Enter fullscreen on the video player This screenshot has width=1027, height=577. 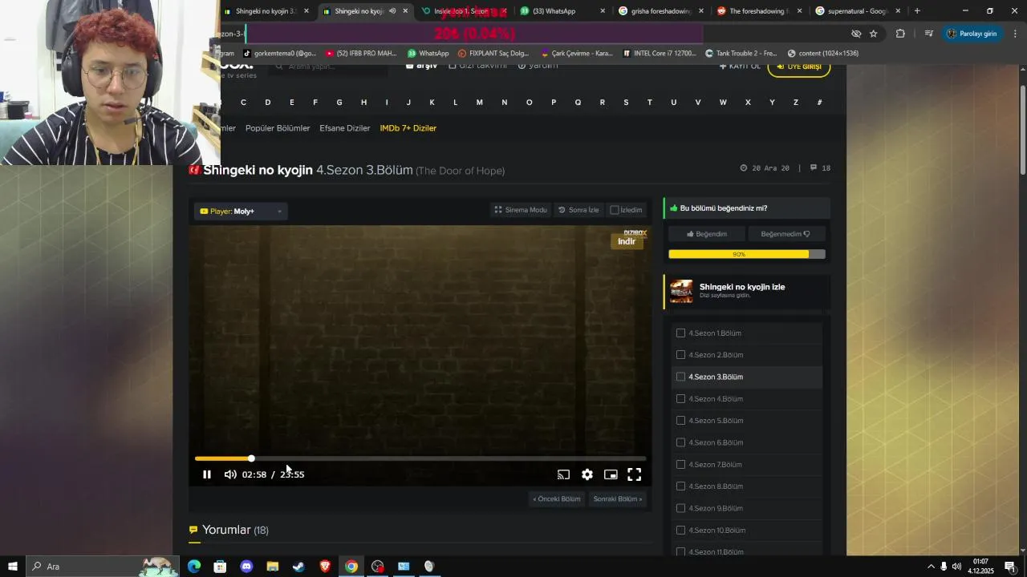(634, 474)
